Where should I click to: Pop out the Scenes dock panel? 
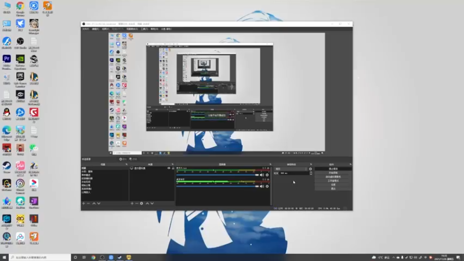[x=126, y=164]
